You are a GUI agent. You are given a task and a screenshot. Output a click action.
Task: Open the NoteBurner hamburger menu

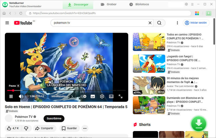coord(192,4)
